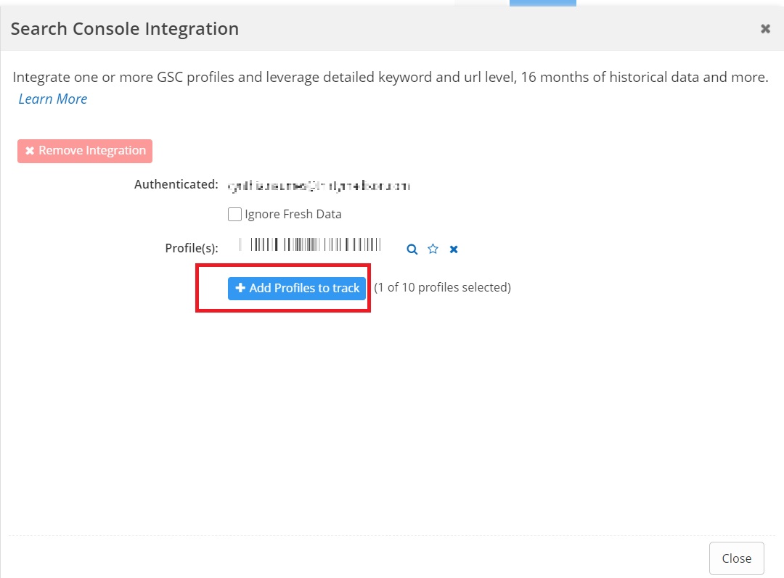Click the plus icon in Add Profiles button
This screenshot has width=784, height=578.
tap(240, 289)
